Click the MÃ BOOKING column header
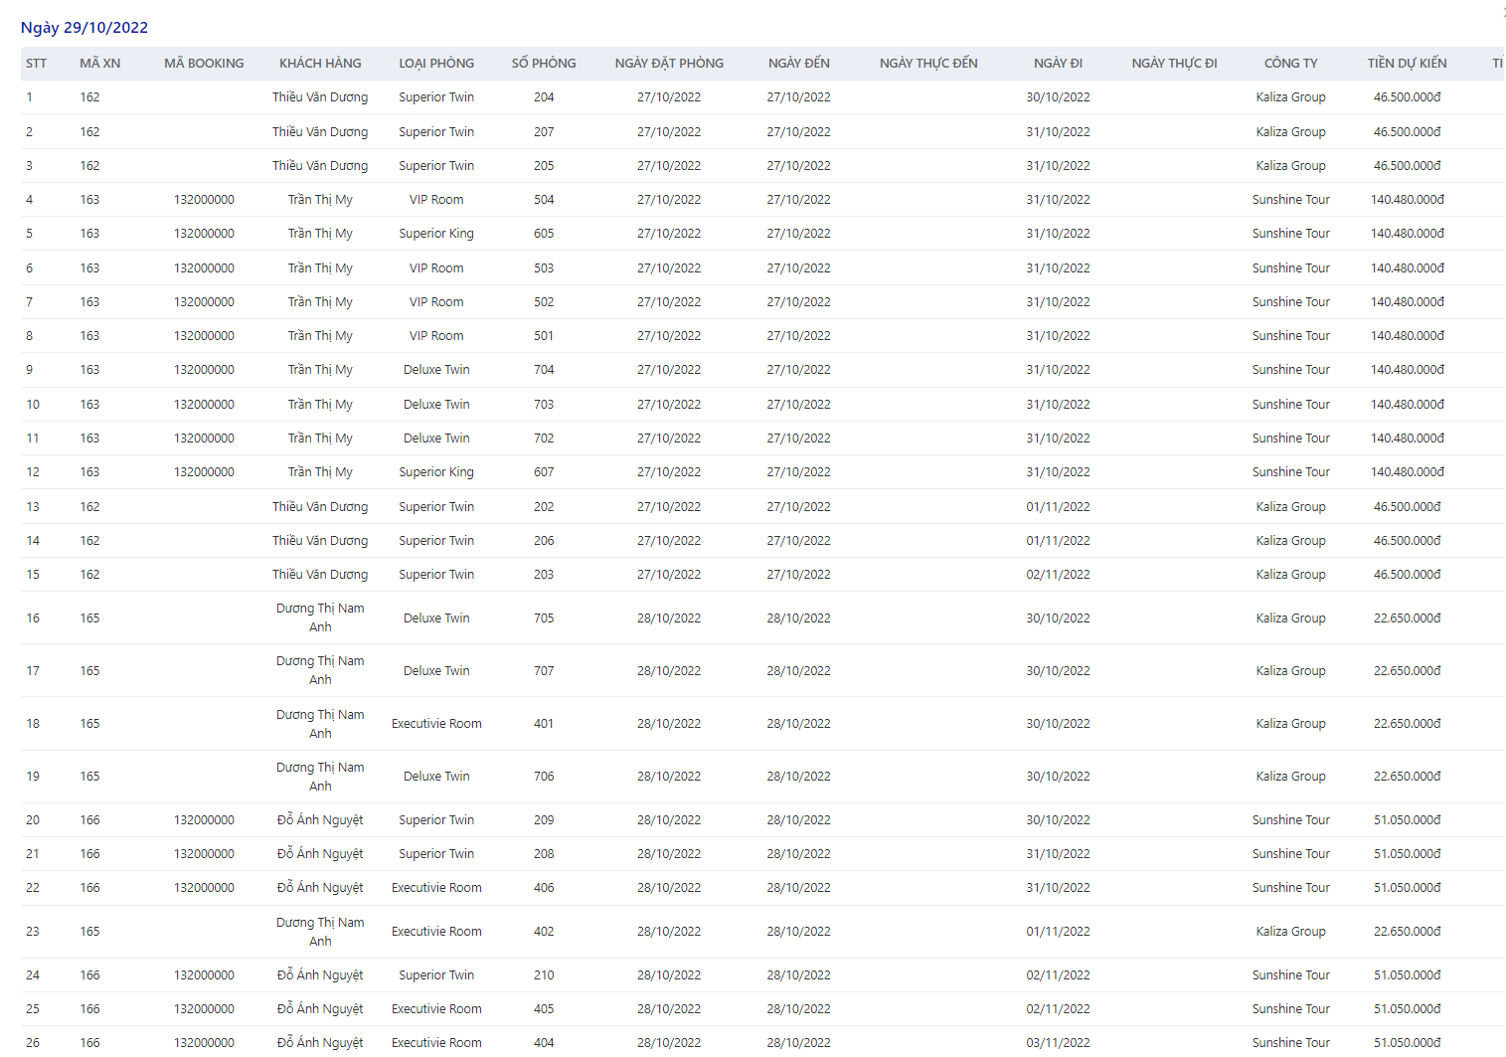This screenshot has width=1506, height=1057. tap(204, 63)
